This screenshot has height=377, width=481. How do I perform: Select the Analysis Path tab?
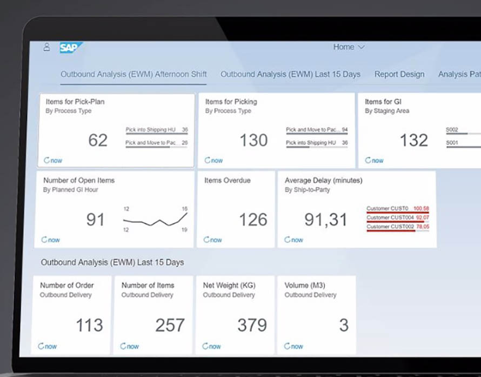[459, 74]
